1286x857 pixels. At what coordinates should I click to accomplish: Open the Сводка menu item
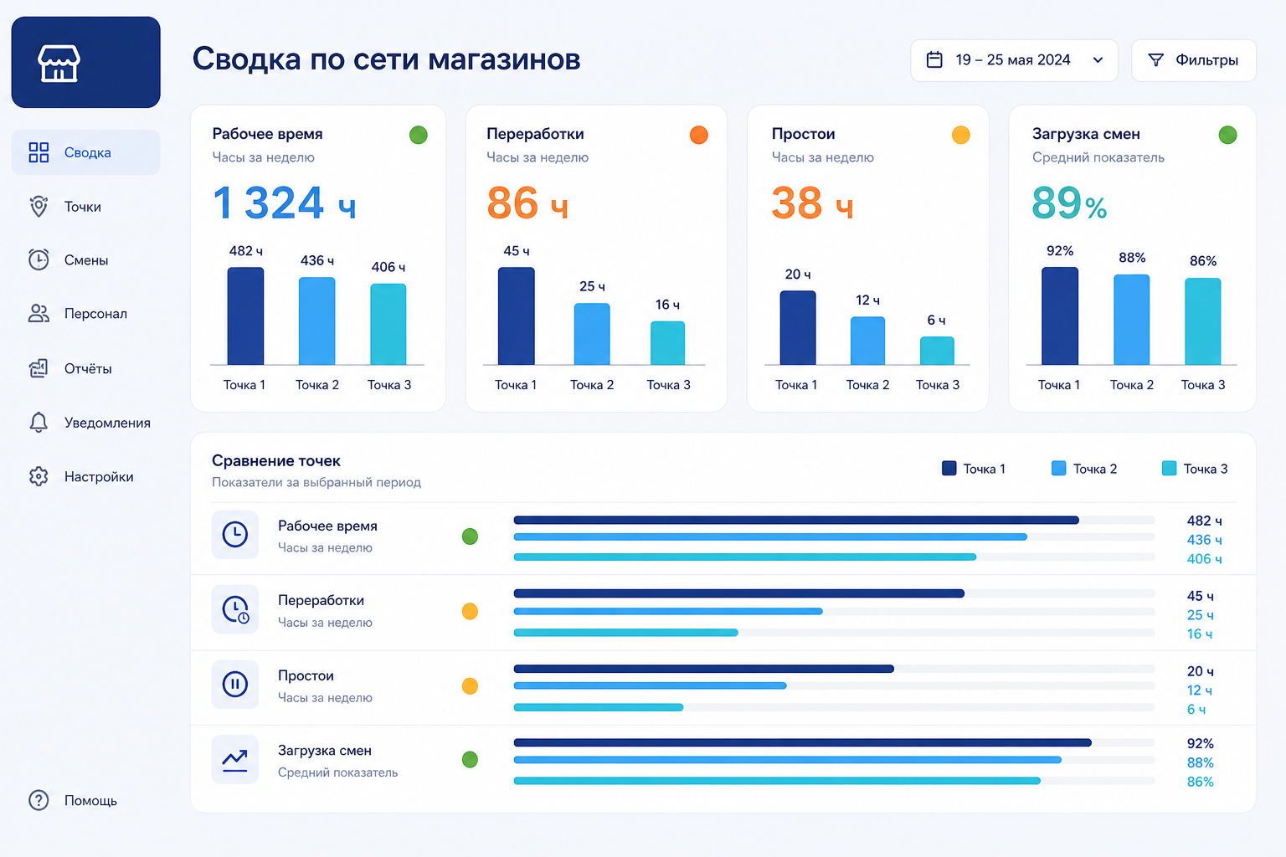pyautogui.click(x=85, y=152)
